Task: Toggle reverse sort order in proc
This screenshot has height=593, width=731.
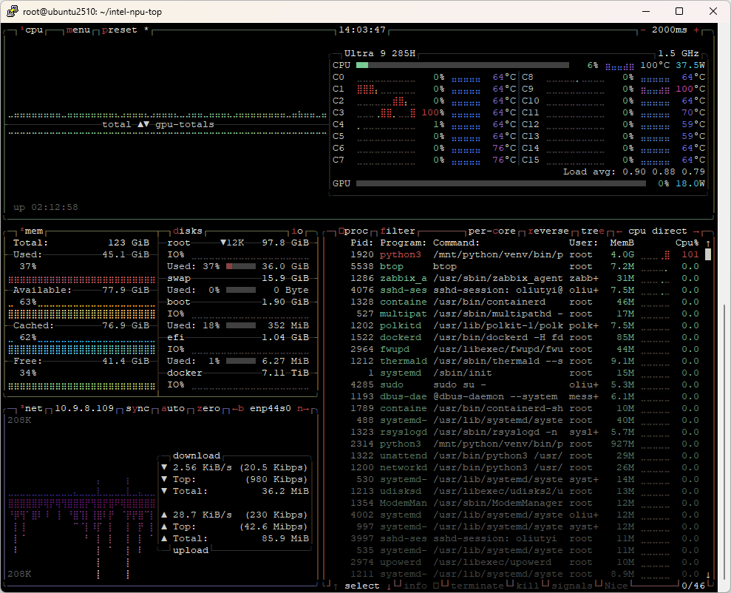Action: click(x=548, y=231)
